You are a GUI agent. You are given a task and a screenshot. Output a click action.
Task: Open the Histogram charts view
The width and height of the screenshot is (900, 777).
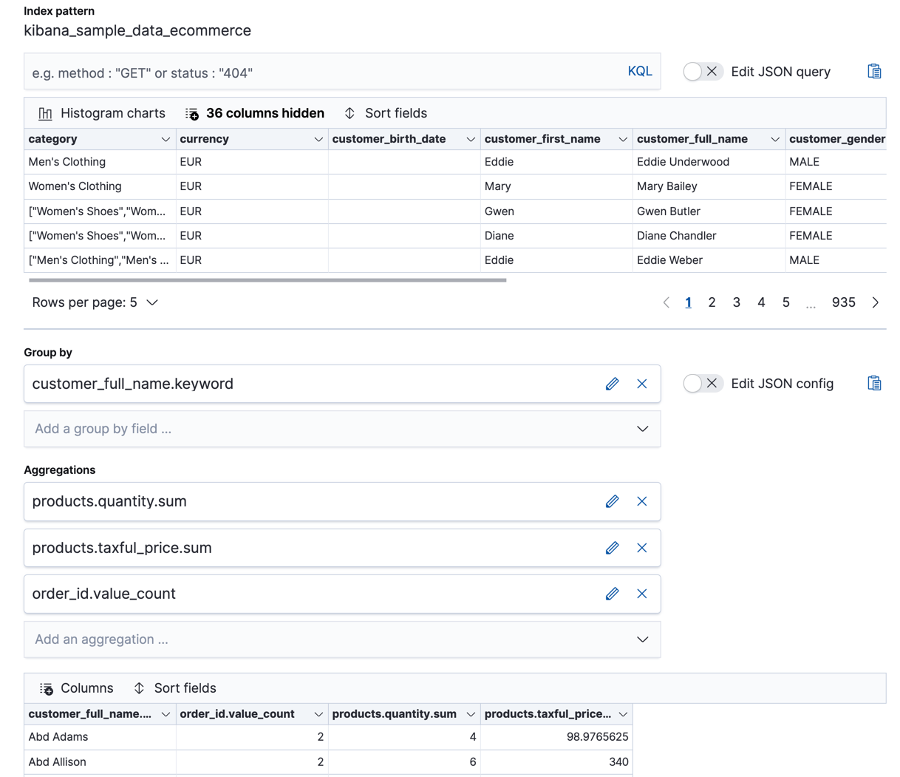(103, 113)
